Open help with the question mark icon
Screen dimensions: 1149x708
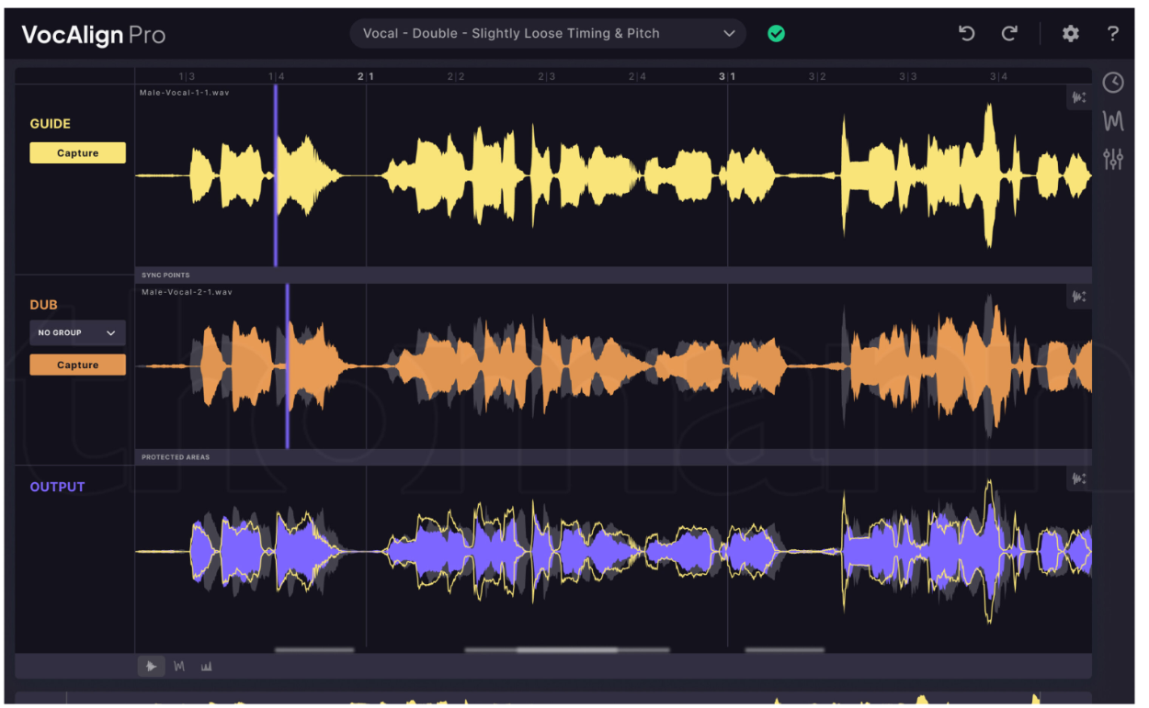click(1112, 34)
